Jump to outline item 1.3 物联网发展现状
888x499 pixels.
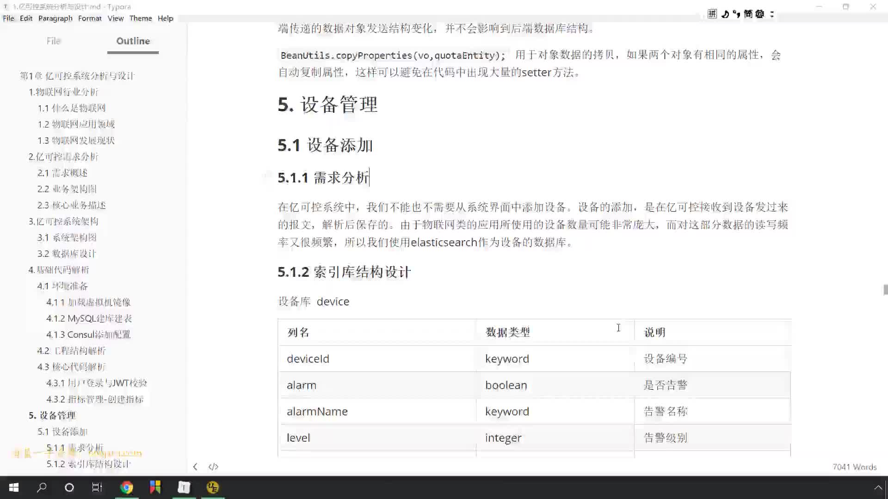tap(76, 140)
